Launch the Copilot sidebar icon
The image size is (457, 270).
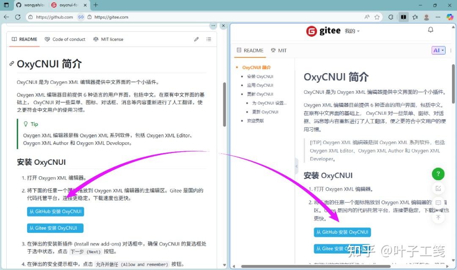pos(450,17)
